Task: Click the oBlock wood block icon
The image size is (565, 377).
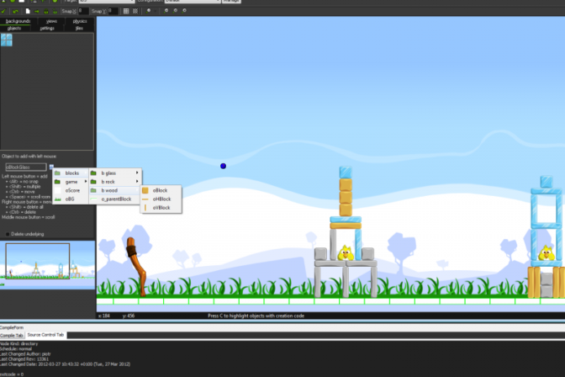Action: (x=145, y=190)
